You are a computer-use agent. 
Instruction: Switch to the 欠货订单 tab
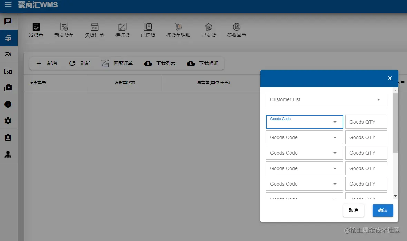point(95,30)
